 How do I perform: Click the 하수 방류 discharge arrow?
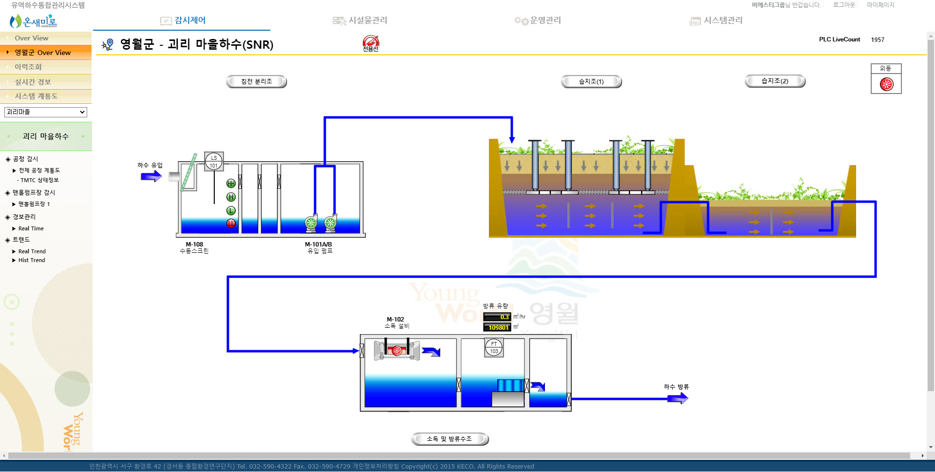[677, 398]
